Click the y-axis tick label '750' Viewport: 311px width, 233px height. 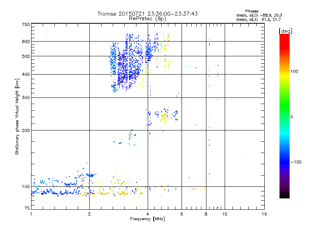[x=26, y=24]
